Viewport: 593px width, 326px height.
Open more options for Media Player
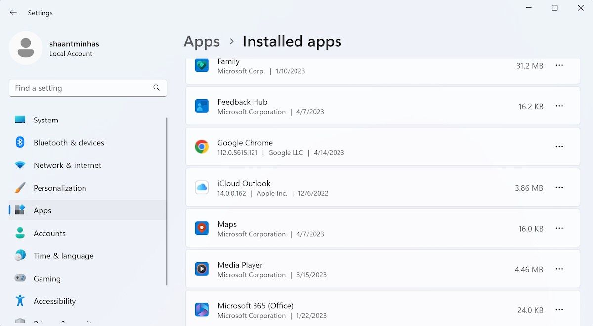coord(559,269)
